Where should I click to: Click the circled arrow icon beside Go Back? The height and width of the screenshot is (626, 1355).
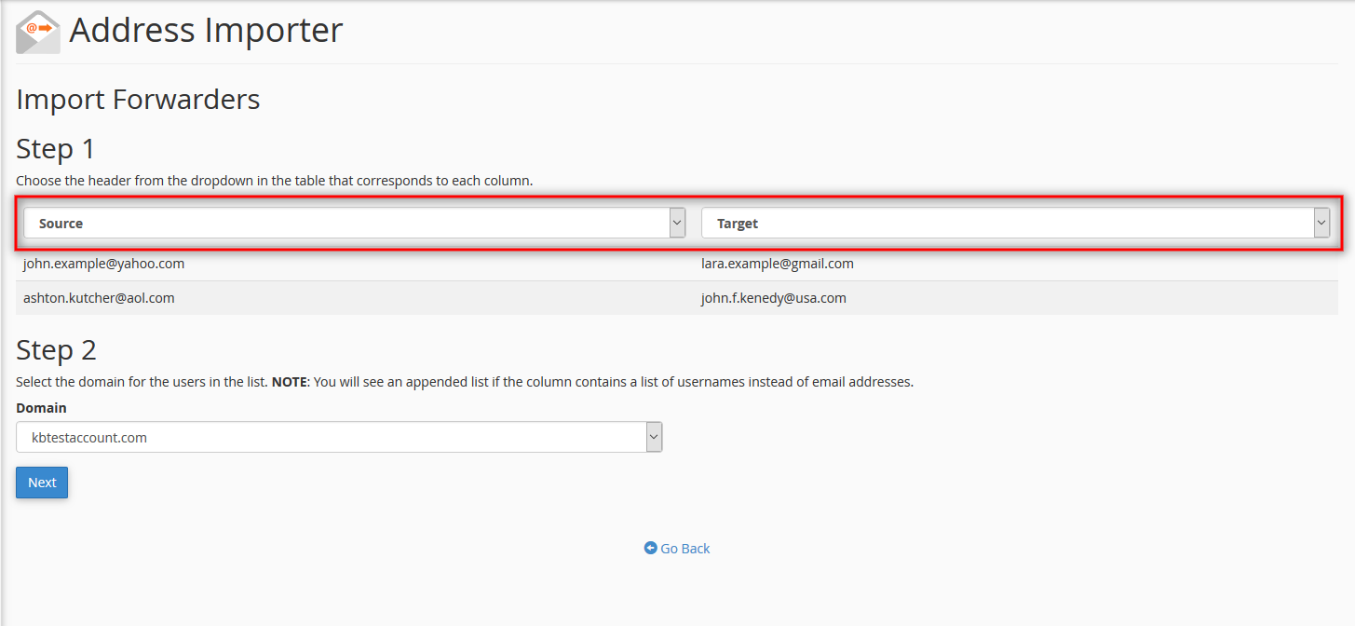tap(650, 549)
